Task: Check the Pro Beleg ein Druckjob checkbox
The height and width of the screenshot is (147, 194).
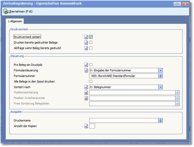Action: click(91, 65)
